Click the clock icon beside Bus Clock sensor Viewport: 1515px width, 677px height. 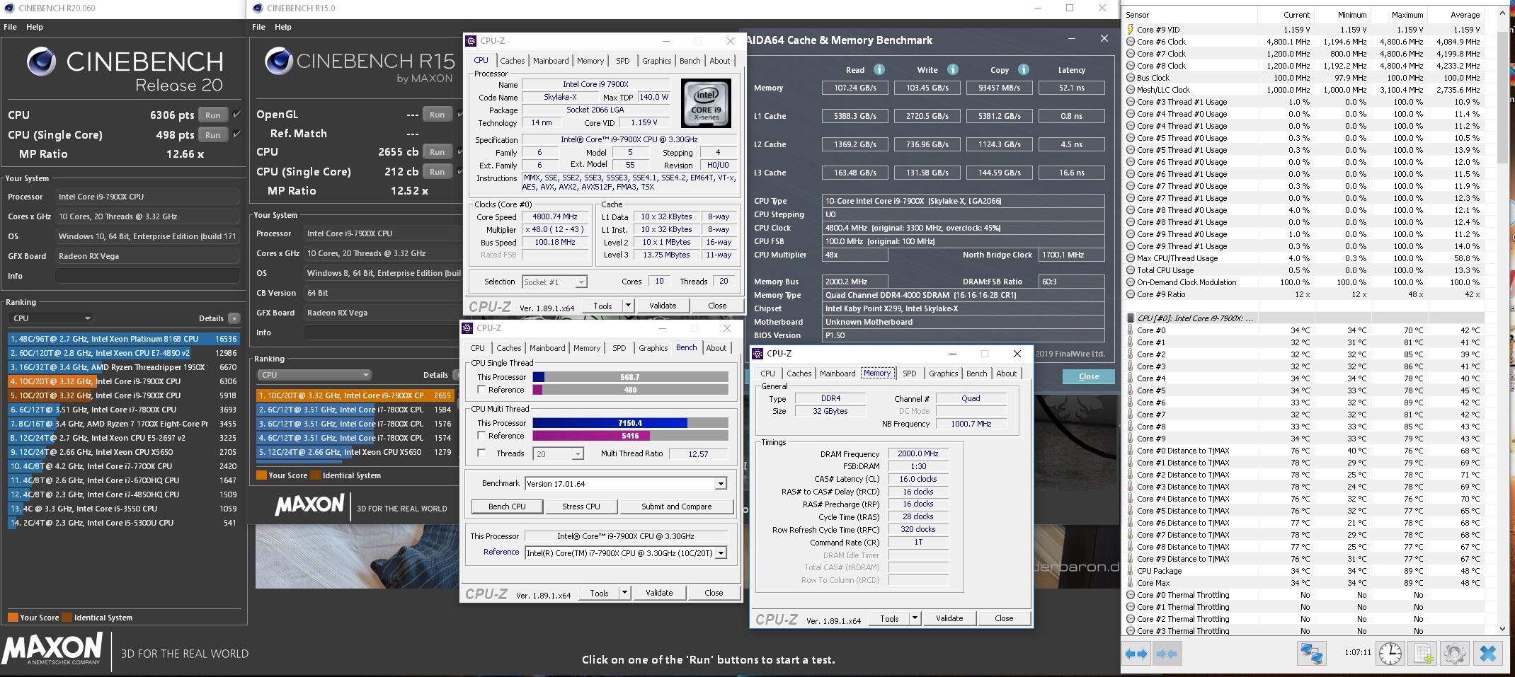pos(1131,78)
